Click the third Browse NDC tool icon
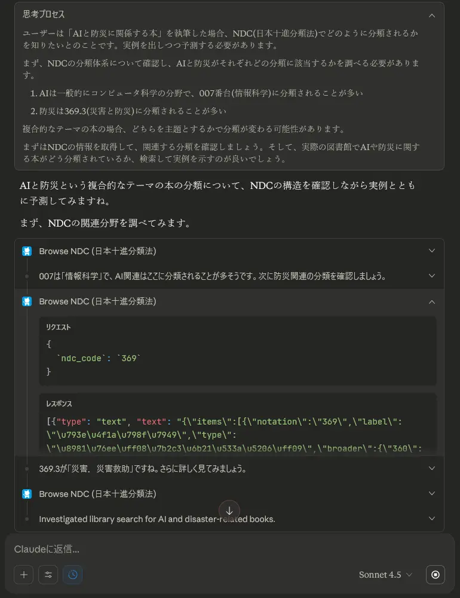460x598 pixels. point(27,493)
